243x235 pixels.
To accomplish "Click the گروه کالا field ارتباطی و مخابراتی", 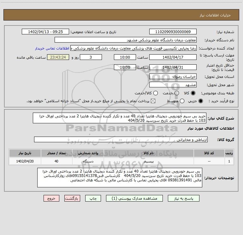I will (121, 139).
